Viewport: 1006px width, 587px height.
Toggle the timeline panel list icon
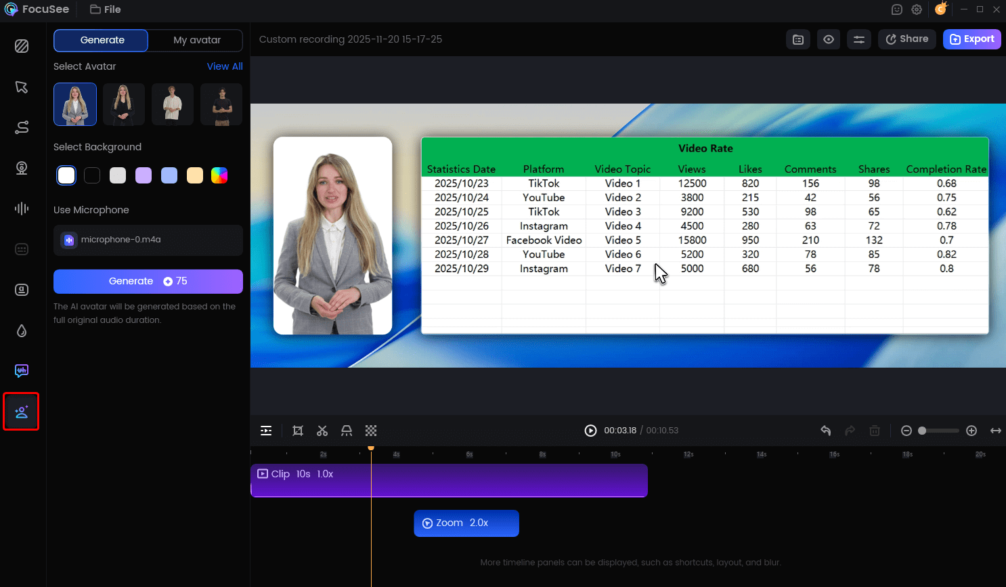click(266, 431)
